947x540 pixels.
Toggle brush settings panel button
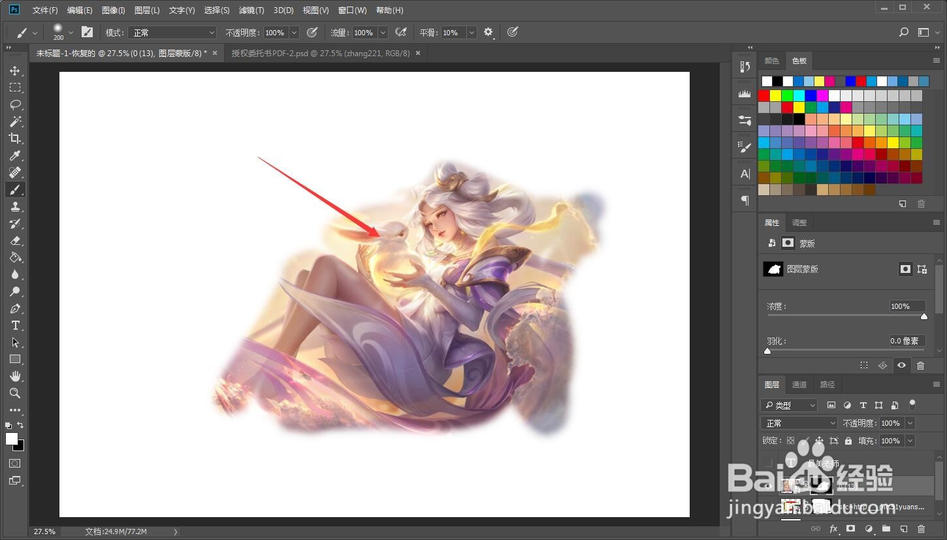pos(87,32)
